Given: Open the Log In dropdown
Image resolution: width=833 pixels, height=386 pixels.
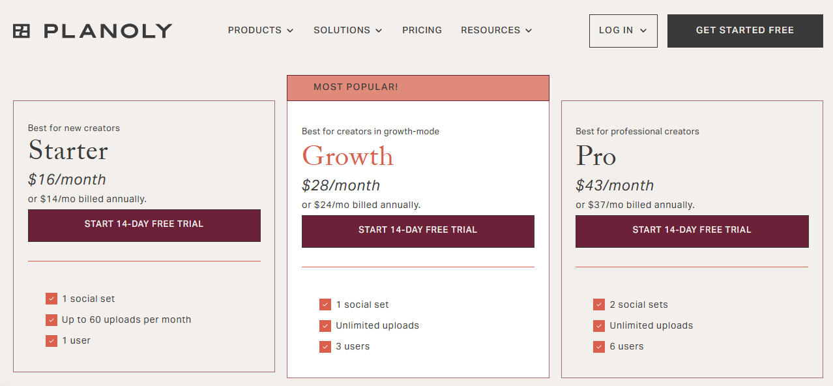Looking at the screenshot, I should [622, 31].
